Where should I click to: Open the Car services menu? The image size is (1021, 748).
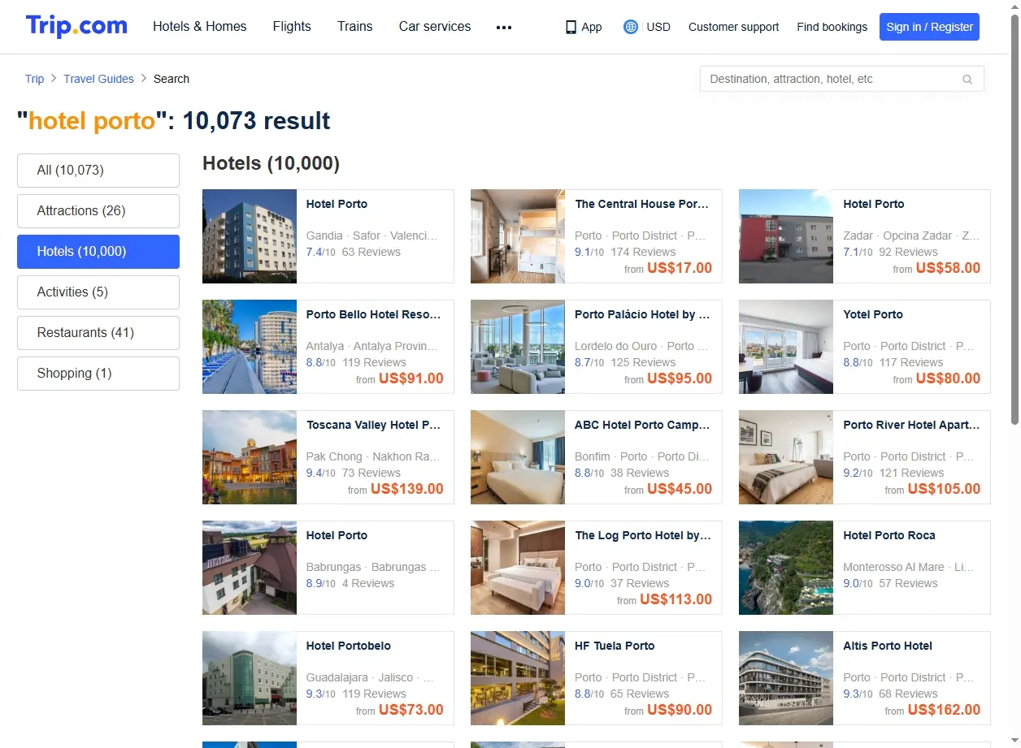tap(435, 26)
